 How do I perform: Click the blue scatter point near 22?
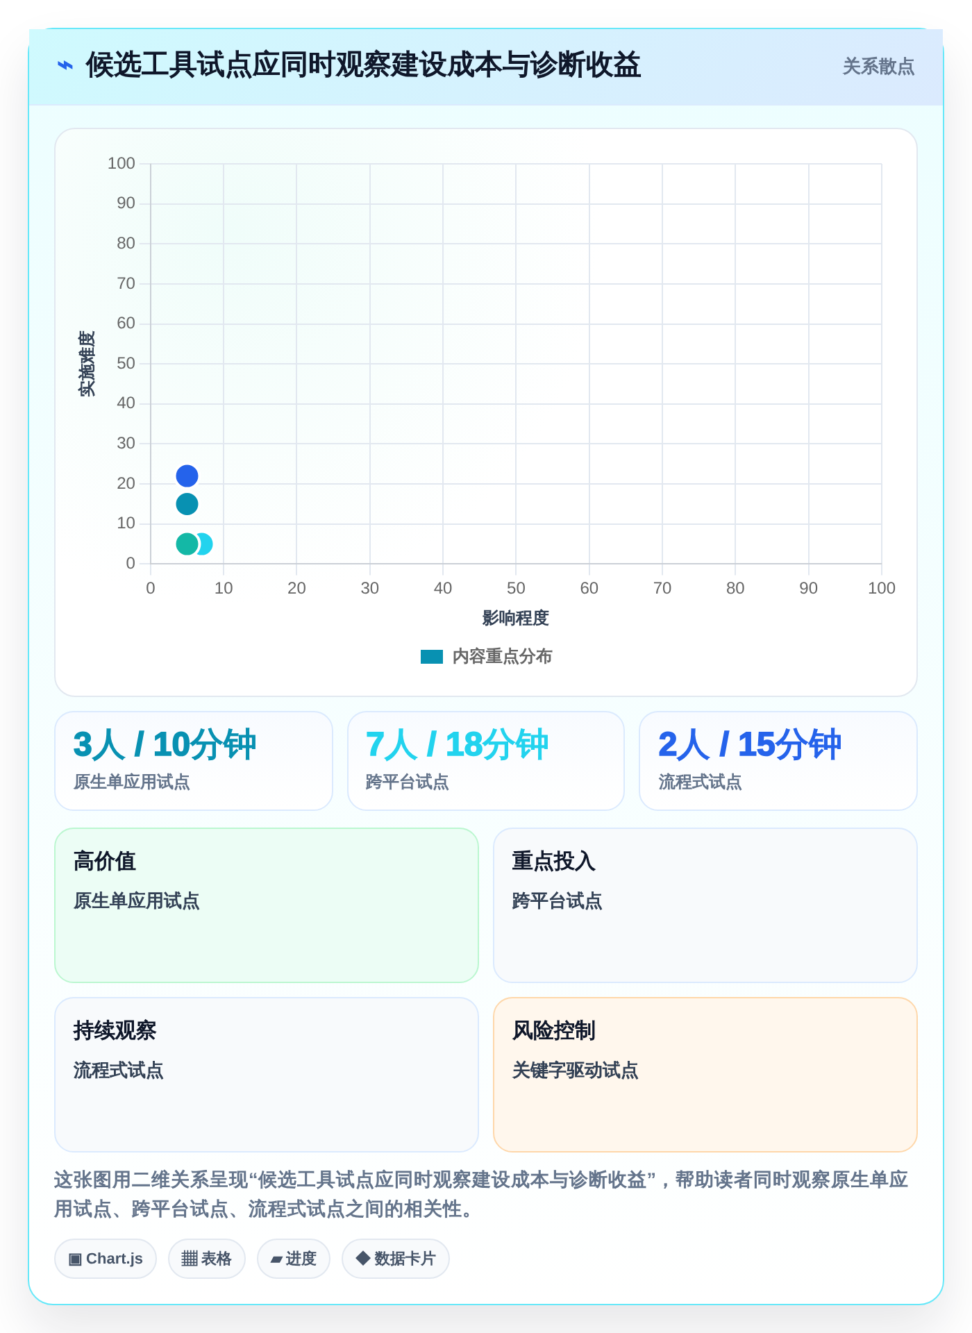click(x=187, y=476)
